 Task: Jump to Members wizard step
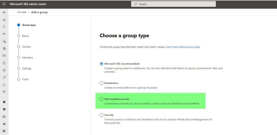click(25, 58)
